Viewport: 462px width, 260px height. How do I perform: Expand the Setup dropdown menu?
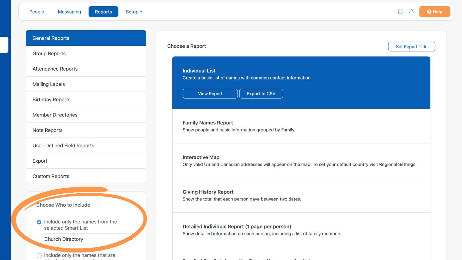click(134, 12)
